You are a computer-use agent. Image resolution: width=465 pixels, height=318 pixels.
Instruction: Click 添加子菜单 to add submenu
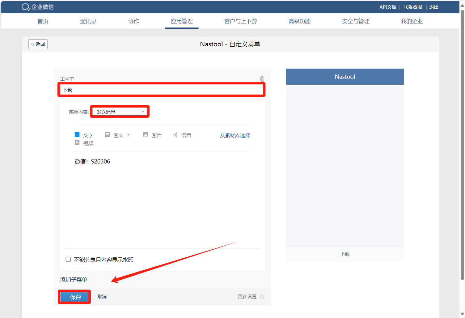[x=74, y=280]
